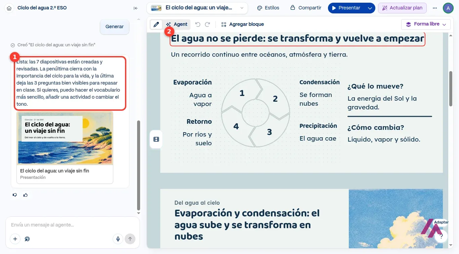Undo the last change
The image size is (459, 254).
tap(198, 24)
